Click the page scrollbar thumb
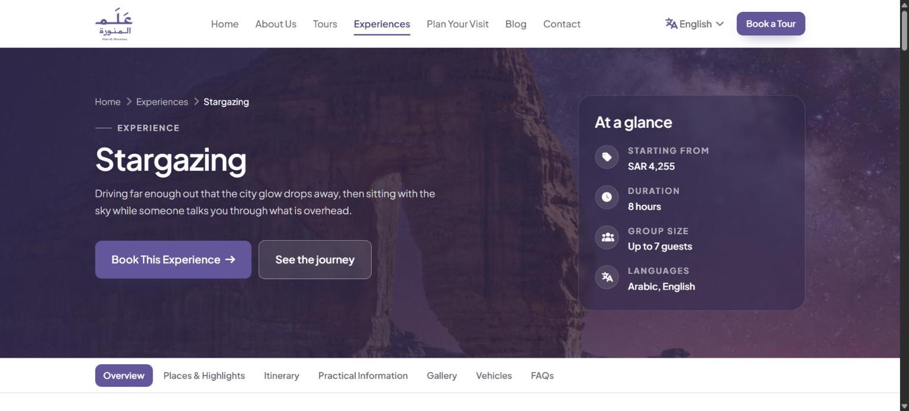The image size is (909, 411). pos(904,31)
